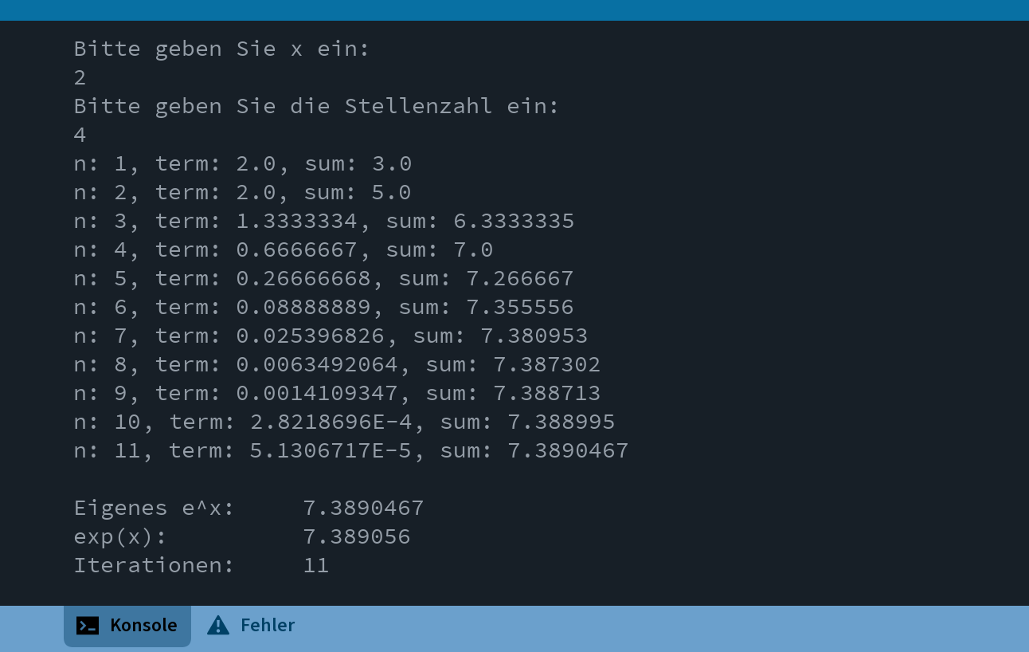Viewport: 1029px width, 652px height.
Task: Click the 'Bitte geben Sie x ein:' prompt line
Action: point(222,49)
